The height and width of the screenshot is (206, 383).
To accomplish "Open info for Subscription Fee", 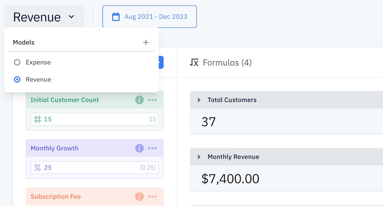I will pyautogui.click(x=139, y=197).
